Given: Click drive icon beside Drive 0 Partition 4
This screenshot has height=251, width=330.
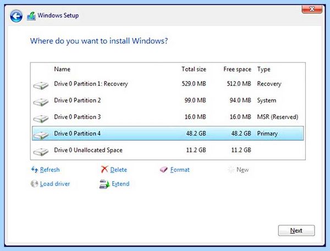Looking at the screenshot, I should [41, 135].
